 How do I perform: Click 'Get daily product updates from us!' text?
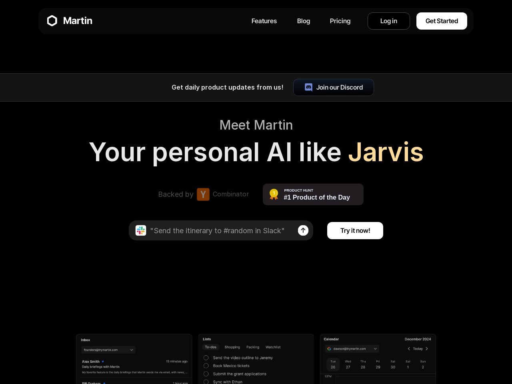[x=228, y=87]
